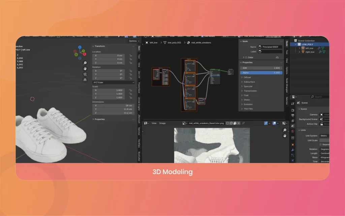Toggle lock on Rotation X

[x=130, y=71]
